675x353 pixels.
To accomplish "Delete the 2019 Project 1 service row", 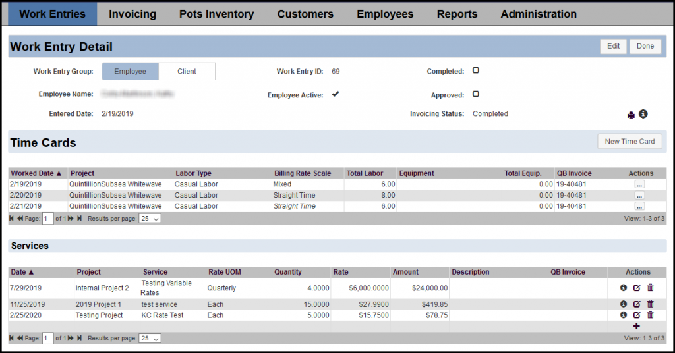I will pos(651,304).
